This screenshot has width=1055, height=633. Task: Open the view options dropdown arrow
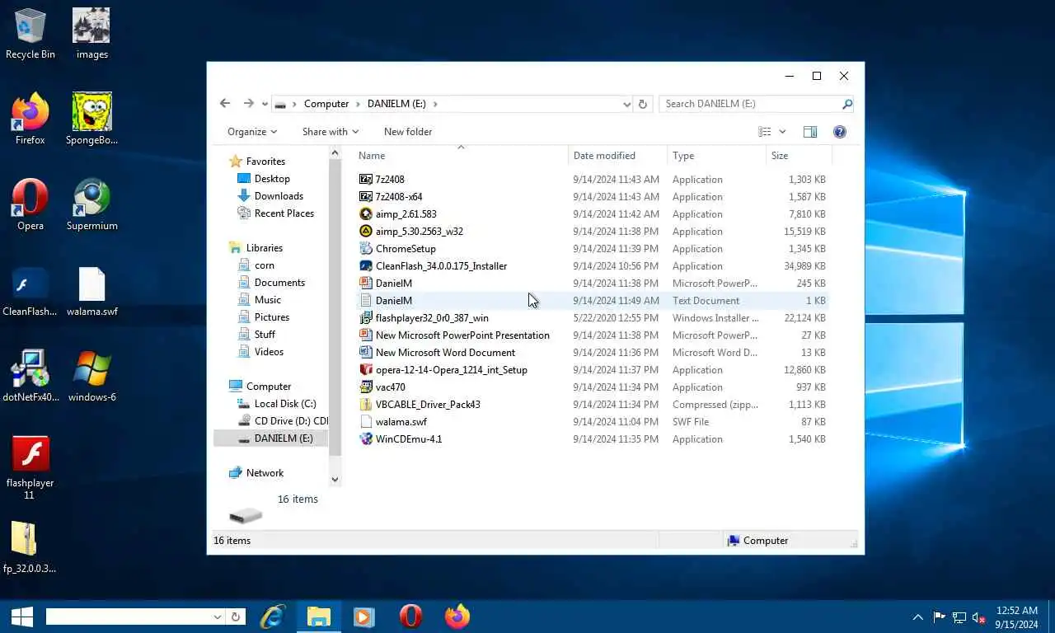[782, 132]
